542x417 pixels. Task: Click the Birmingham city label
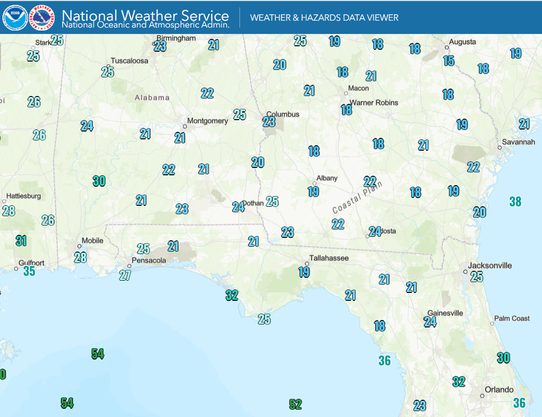pyautogui.click(x=176, y=38)
